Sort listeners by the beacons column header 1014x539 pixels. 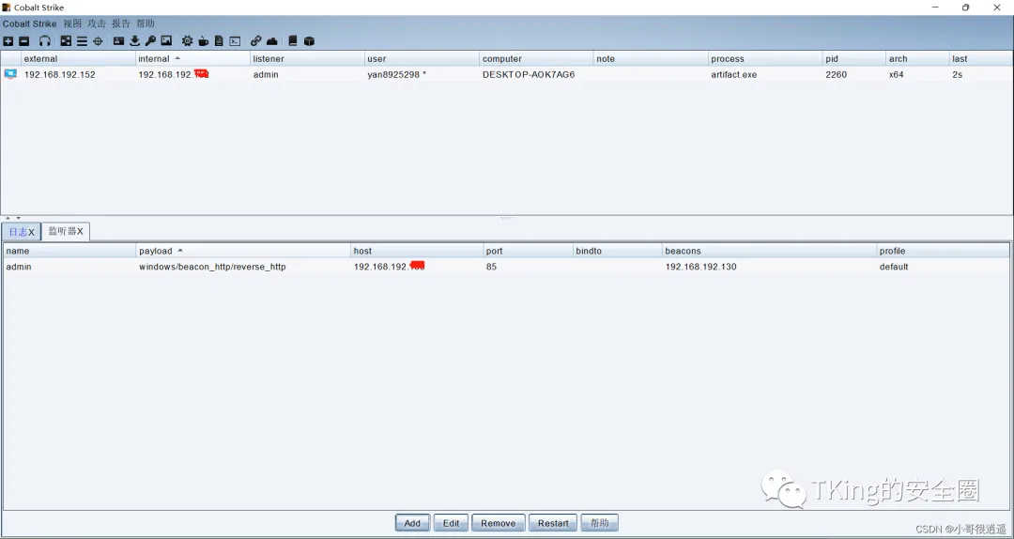(770, 251)
